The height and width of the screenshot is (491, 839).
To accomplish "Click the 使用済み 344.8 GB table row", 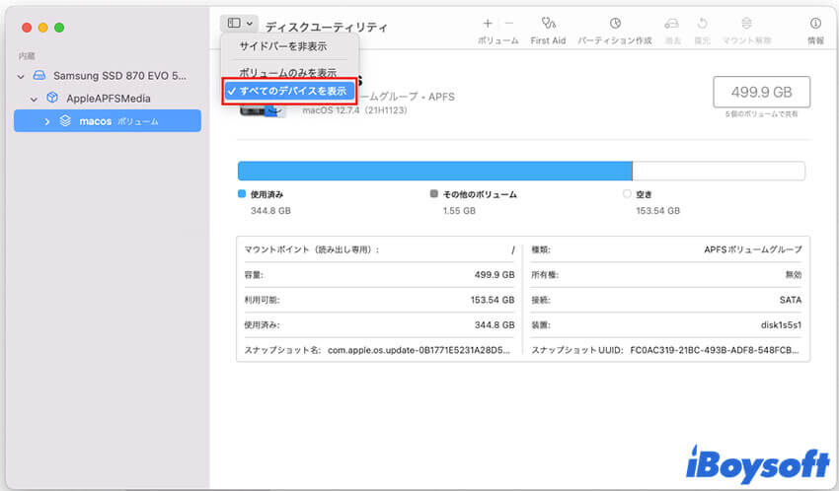I will tap(379, 324).
